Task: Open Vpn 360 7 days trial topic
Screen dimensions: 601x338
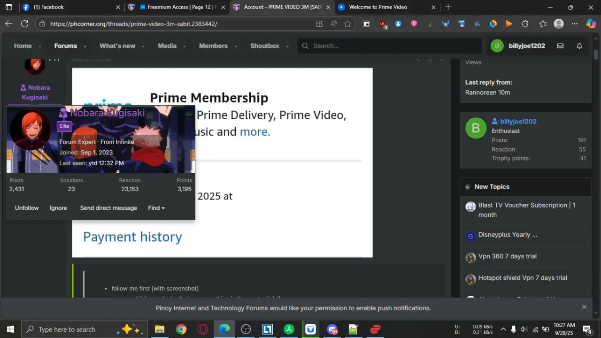Action: click(508, 256)
